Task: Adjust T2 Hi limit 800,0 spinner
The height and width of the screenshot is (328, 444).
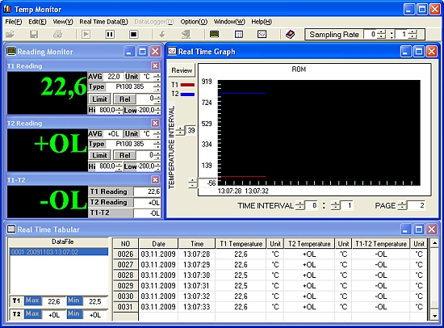Action: click(119, 166)
